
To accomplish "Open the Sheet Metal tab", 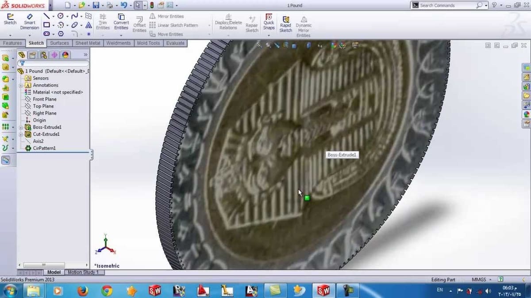I will (x=88, y=43).
